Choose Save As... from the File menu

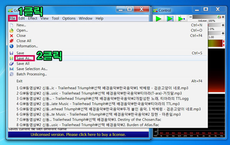click(x=108, y=58)
